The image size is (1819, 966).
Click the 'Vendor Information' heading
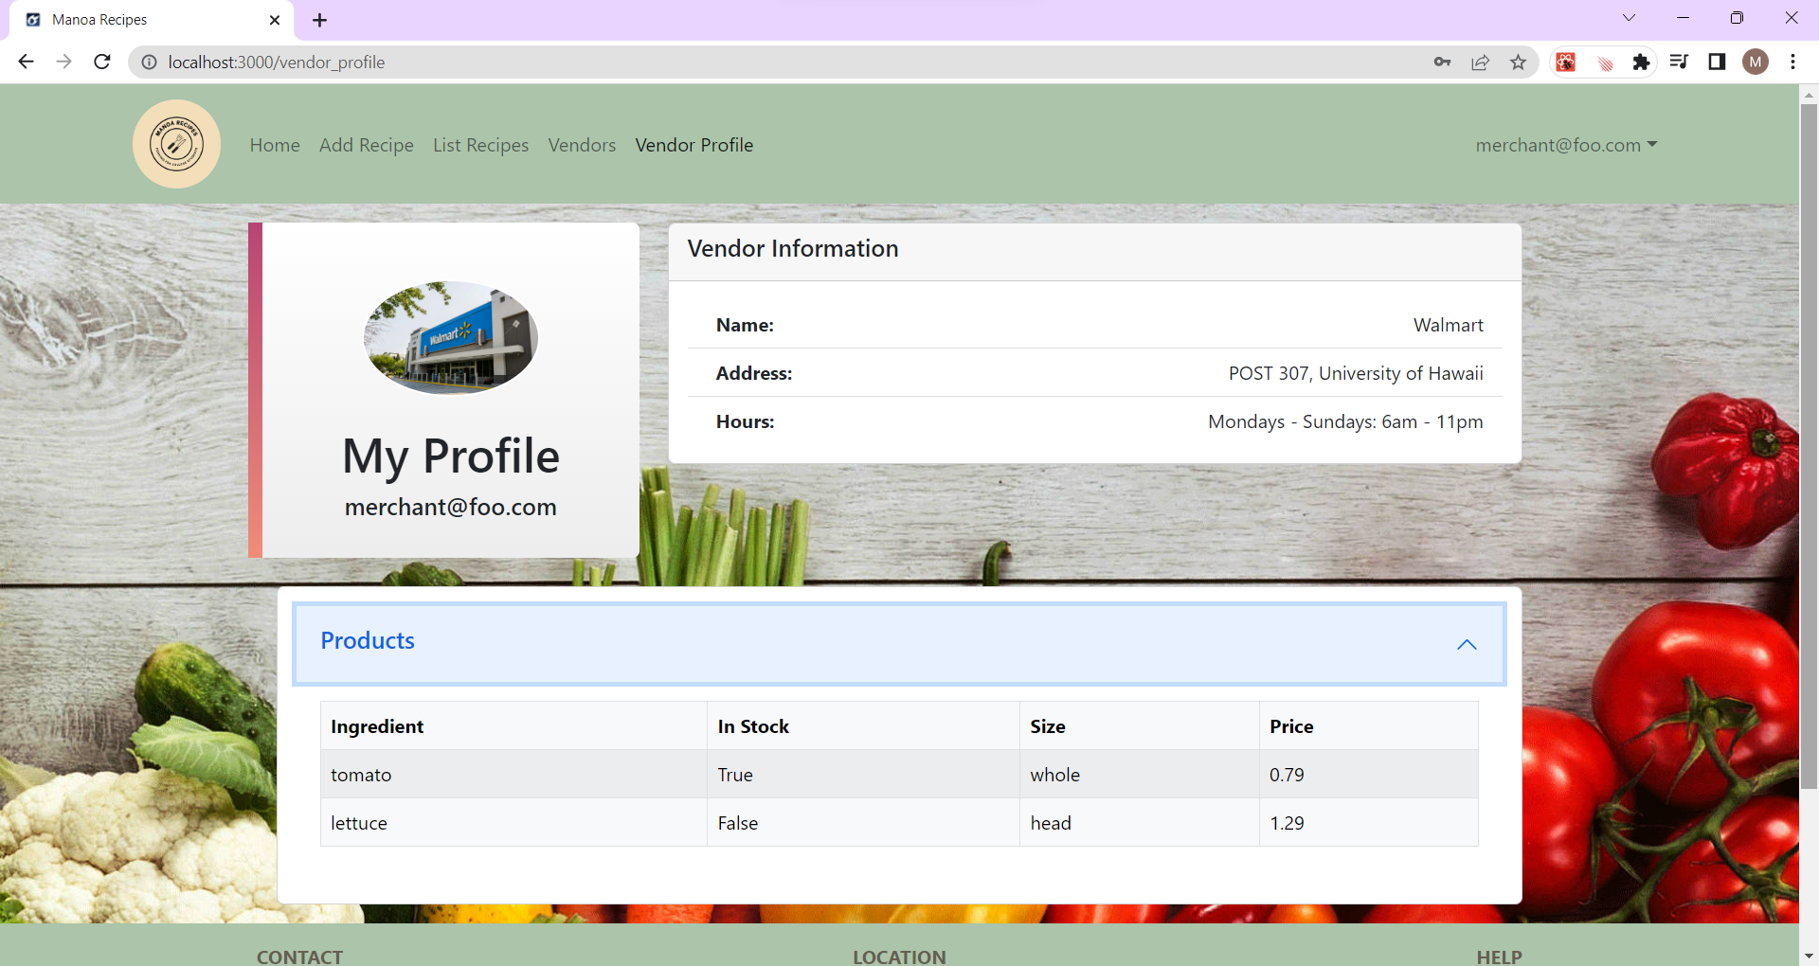click(793, 248)
